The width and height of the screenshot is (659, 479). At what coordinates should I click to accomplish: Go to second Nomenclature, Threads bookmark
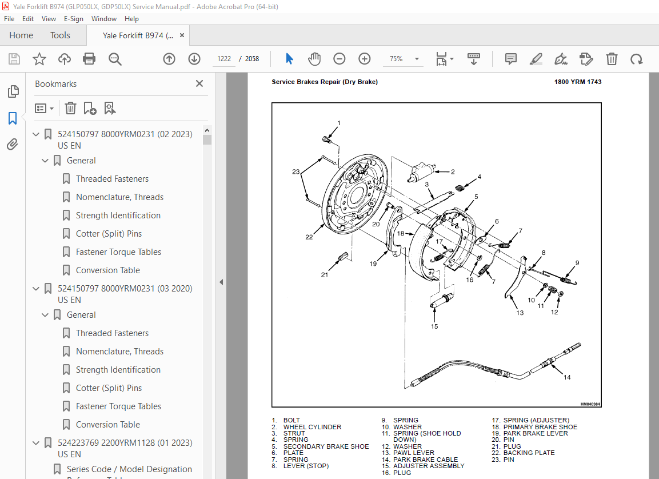click(120, 352)
